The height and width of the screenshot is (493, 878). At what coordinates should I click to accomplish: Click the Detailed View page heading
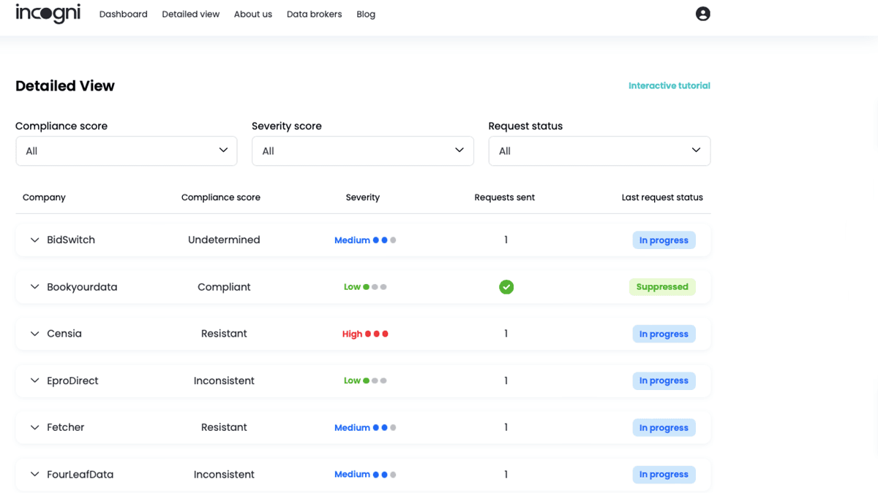pos(65,85)
